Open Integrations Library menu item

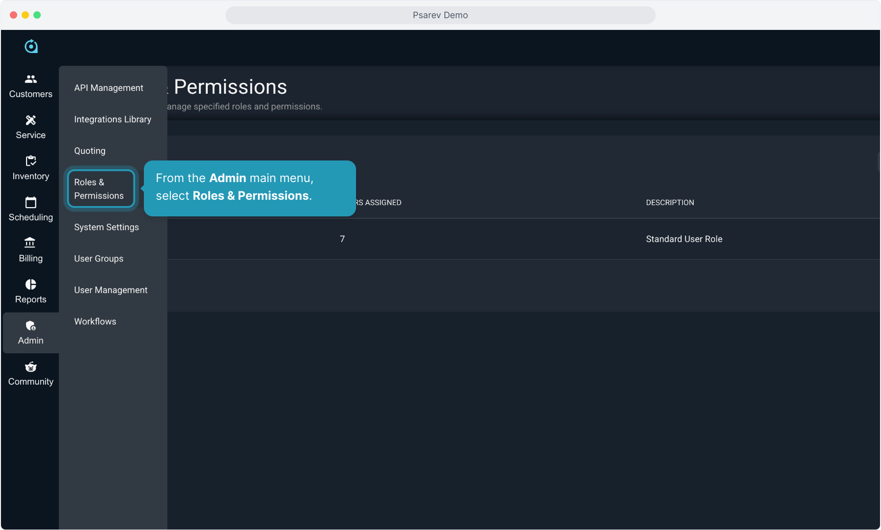112,119
